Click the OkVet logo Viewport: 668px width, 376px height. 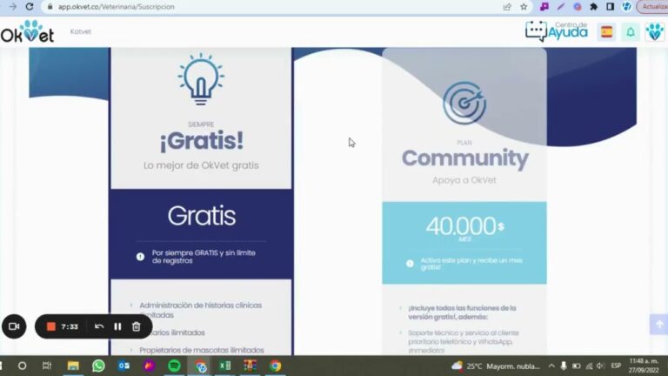(x=27, y=31)
